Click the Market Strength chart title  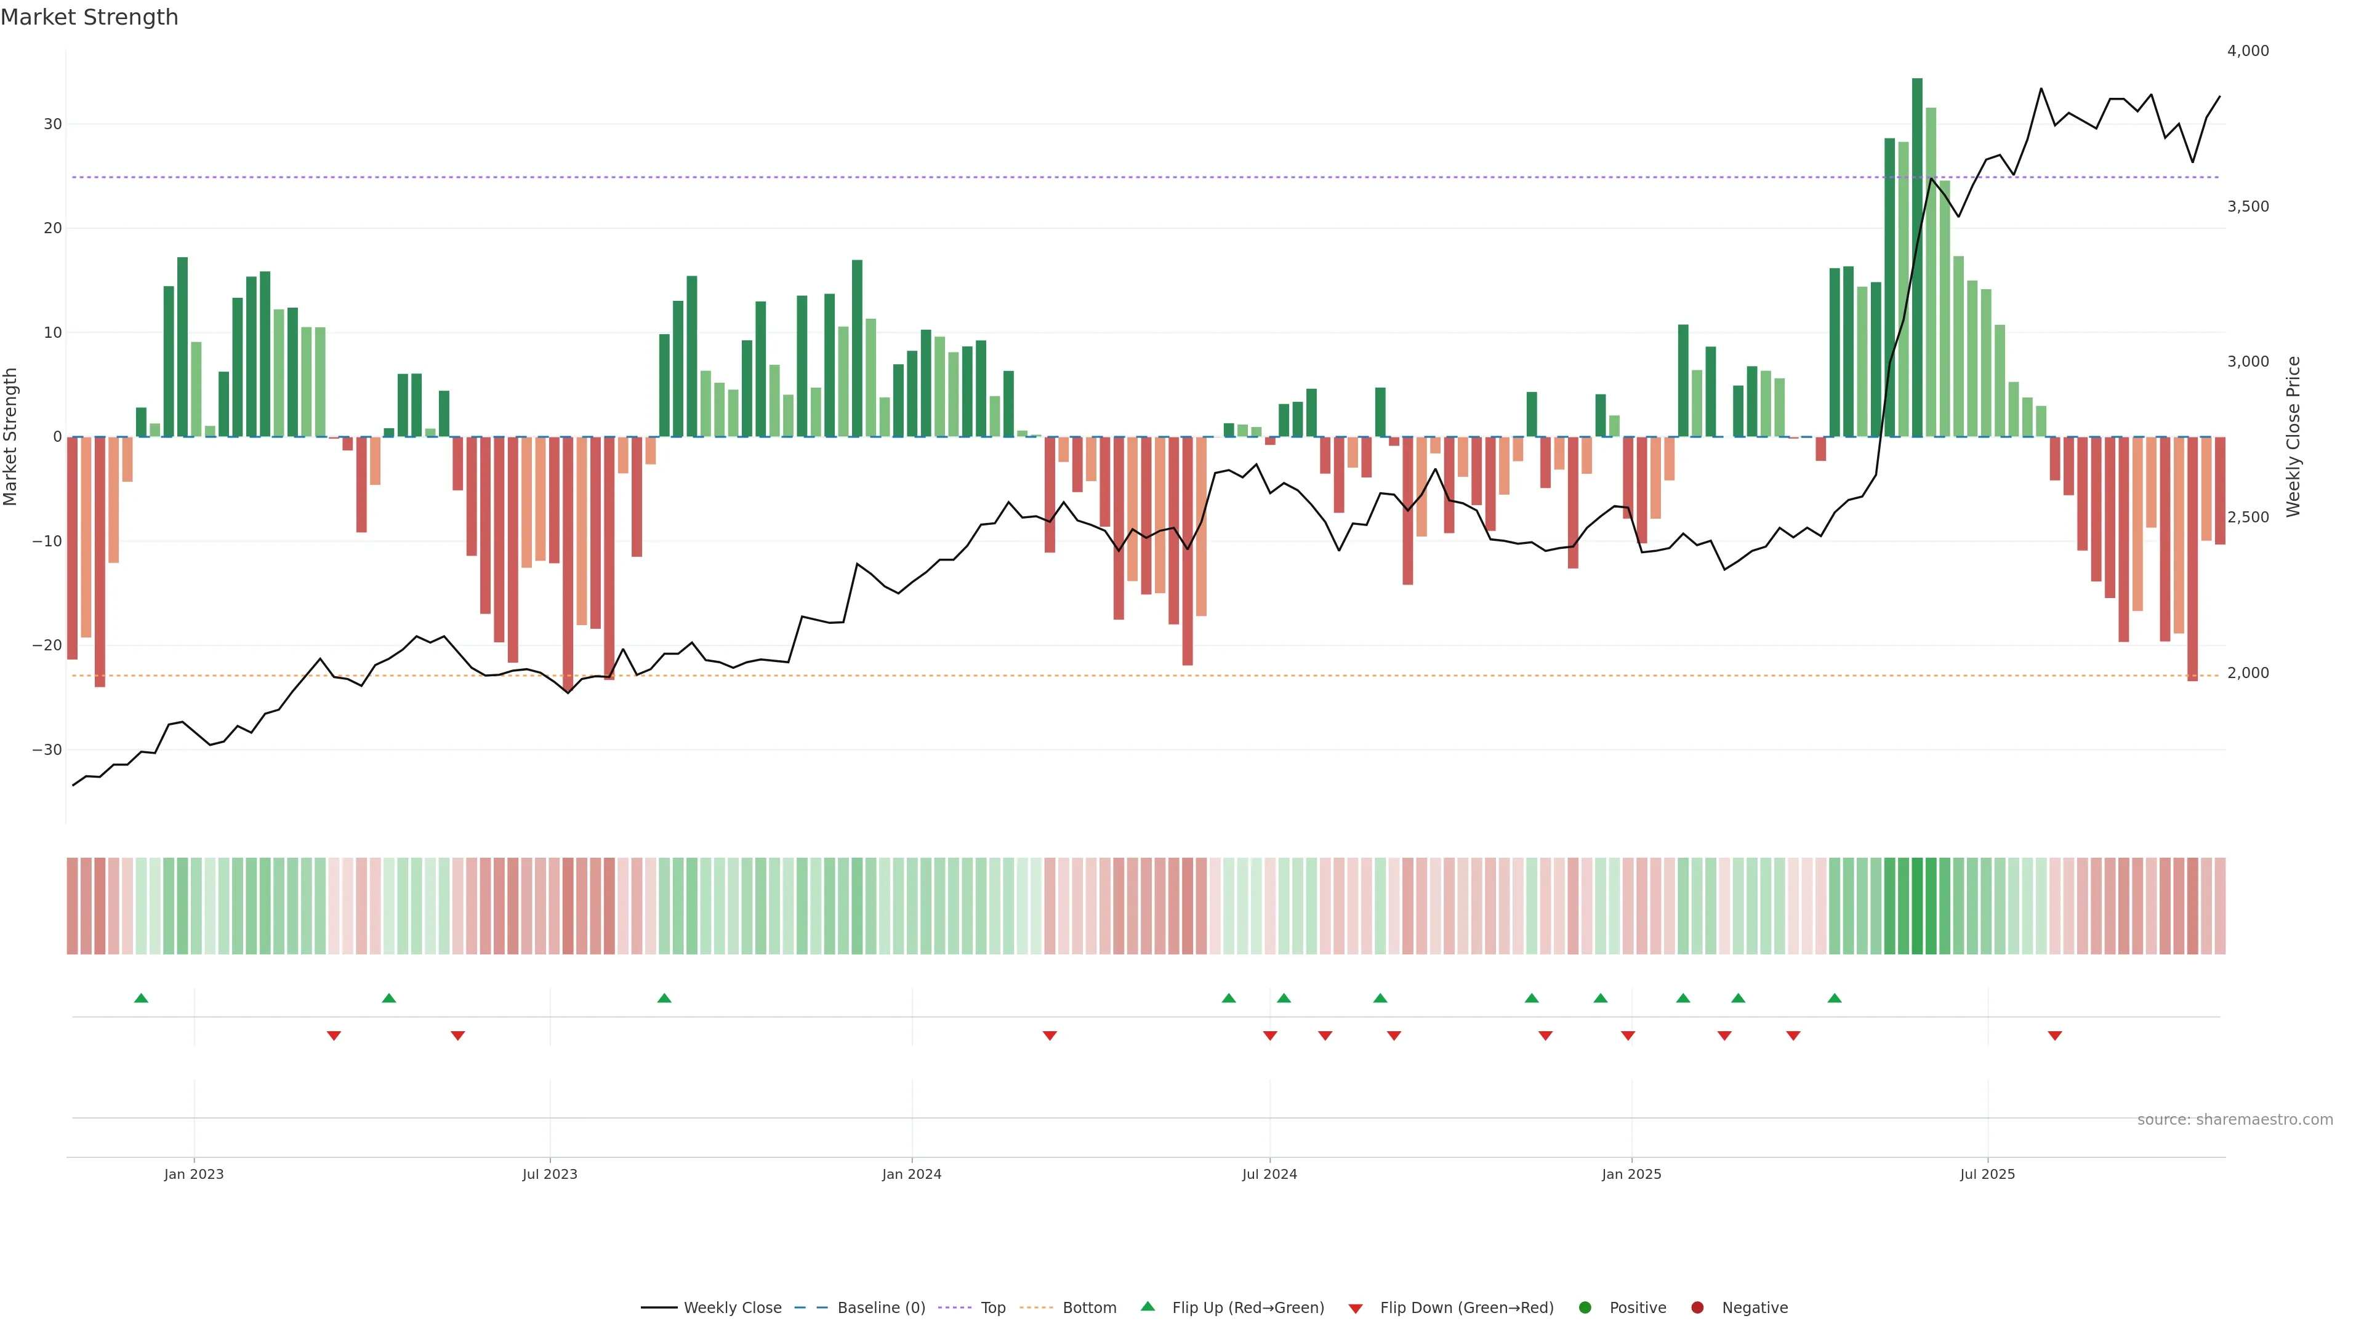click(89, 17)
